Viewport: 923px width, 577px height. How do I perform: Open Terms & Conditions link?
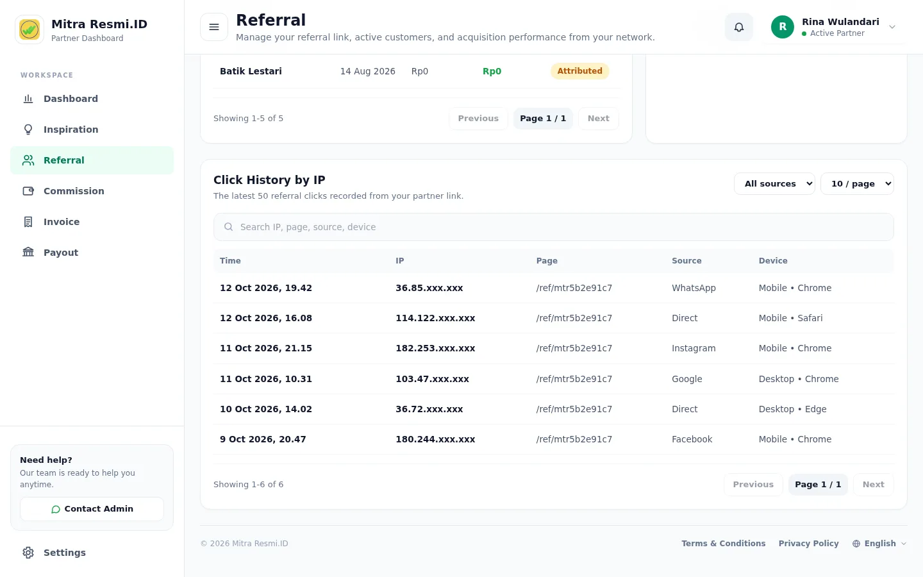[723, 544]
